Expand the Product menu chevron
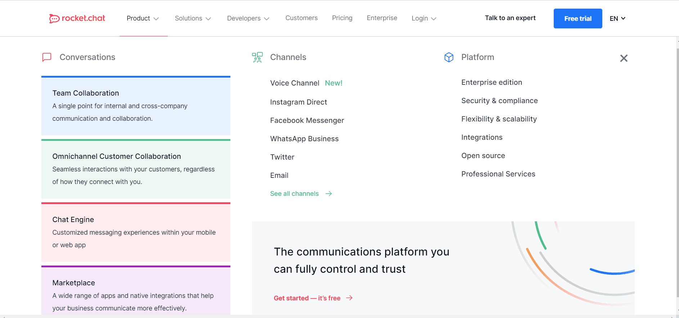 156,19
